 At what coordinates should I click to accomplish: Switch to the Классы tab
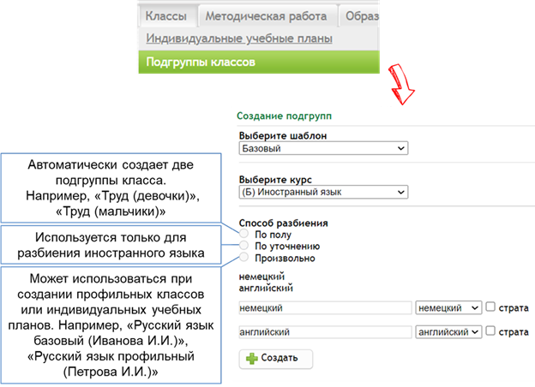(166, 16)
